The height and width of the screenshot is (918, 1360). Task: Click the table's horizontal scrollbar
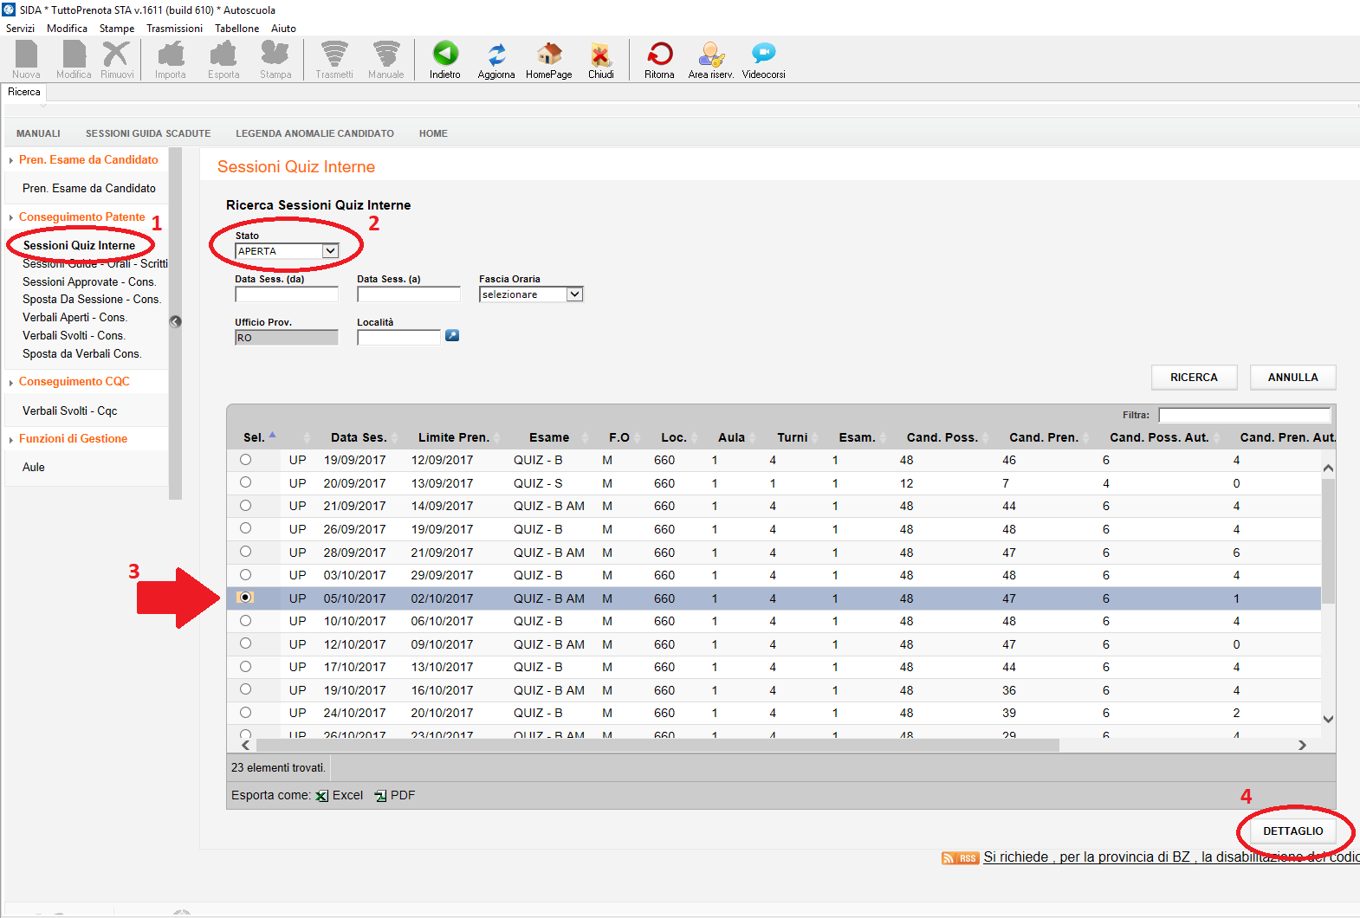click(658, 746)
